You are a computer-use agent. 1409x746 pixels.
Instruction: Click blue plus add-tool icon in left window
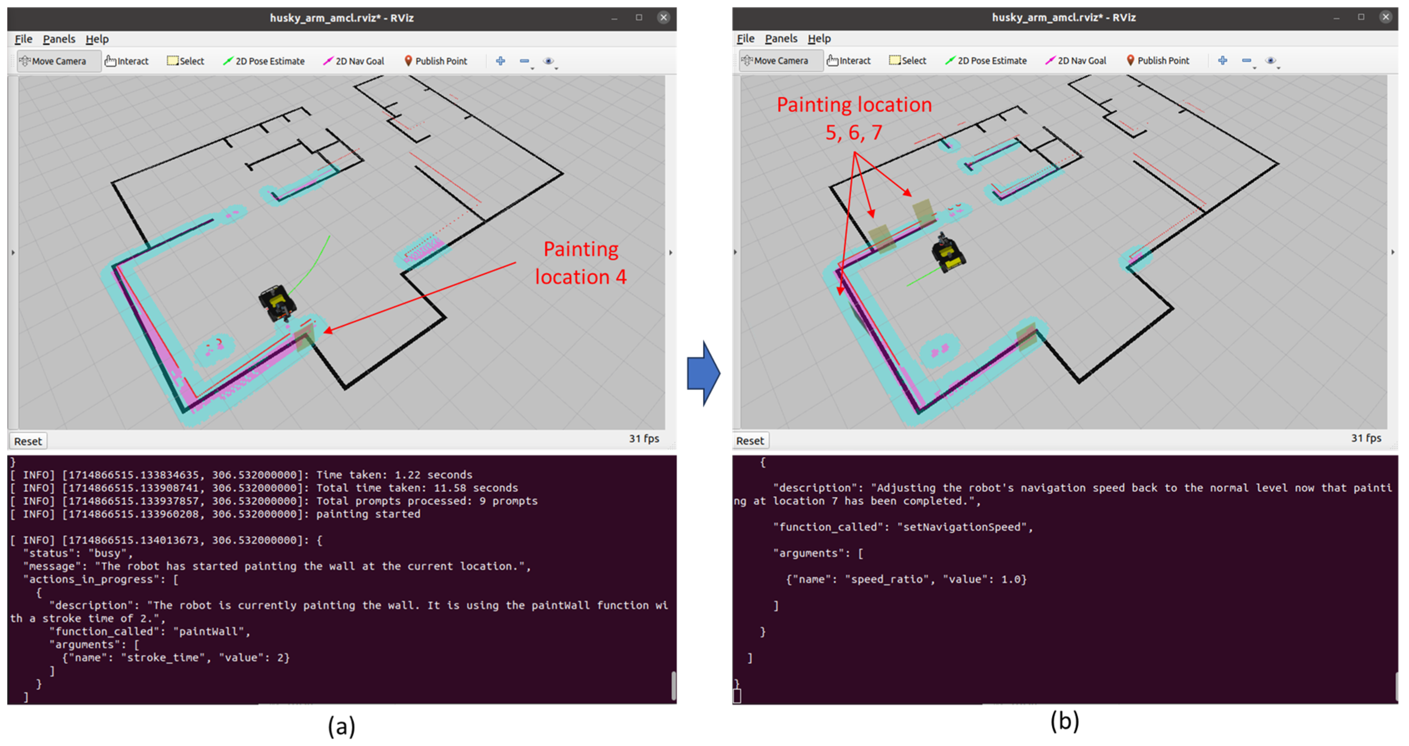[500, 61]
